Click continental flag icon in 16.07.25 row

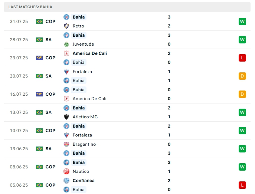click(x=39, y=94)
